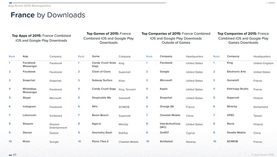The height and width of the screenshot is (157, 277).
Task: Click the 'France by Downloads' slide title
Action: click(48, 15)
